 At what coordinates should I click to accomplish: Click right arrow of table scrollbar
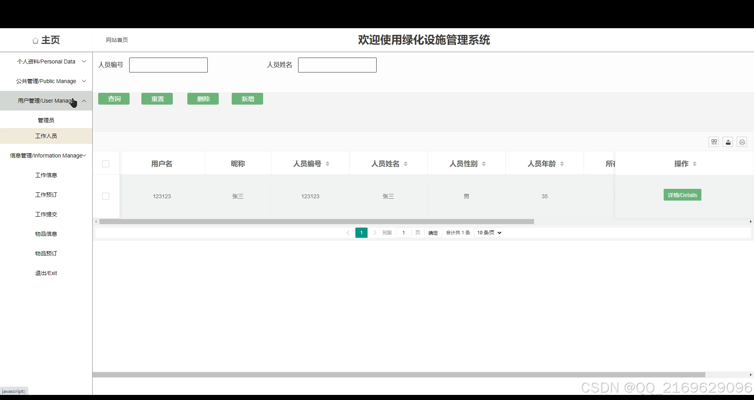coord(750,222)
